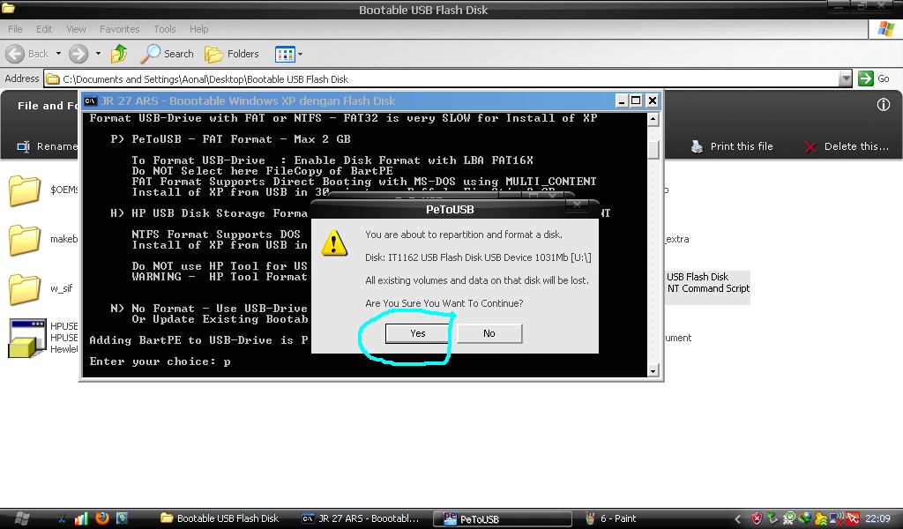903x529 pixels.
Task: Click the Forward navigation button
Action: 78,54
